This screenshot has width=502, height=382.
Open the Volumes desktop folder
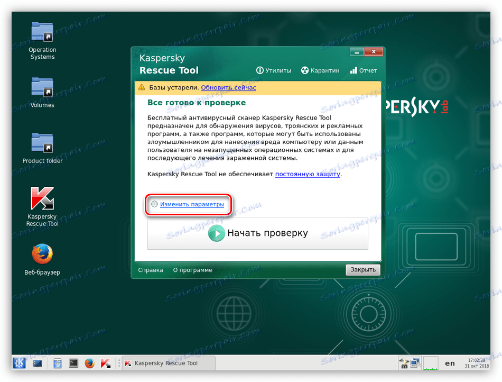42,92
